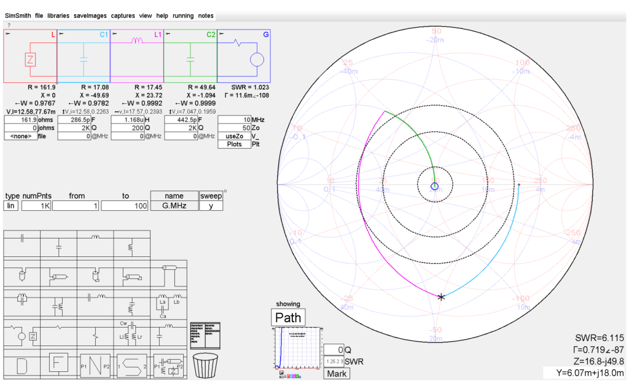The image size is (629, 383).
Task: Pick the vertical shorted stub component
Action: (x=95, y=275)
